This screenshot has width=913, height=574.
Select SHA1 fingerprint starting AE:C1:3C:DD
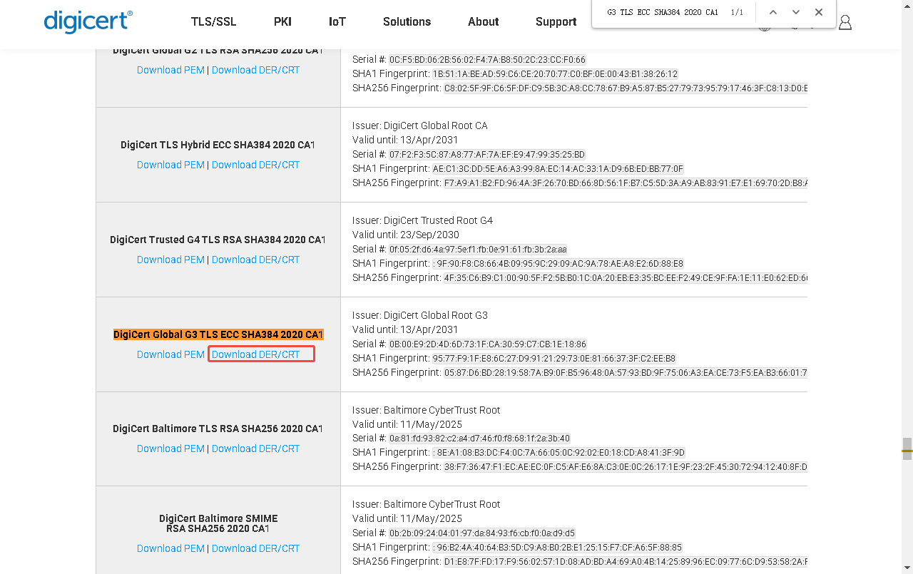click(558, 169)
